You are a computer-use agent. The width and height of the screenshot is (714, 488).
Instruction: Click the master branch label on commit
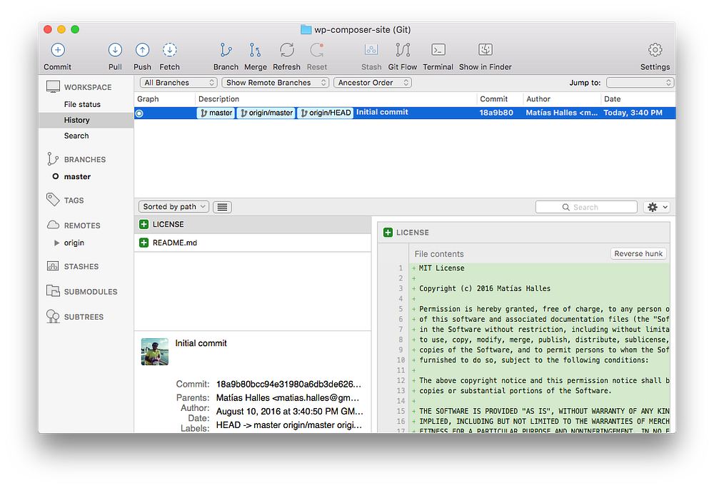[216, 113]
